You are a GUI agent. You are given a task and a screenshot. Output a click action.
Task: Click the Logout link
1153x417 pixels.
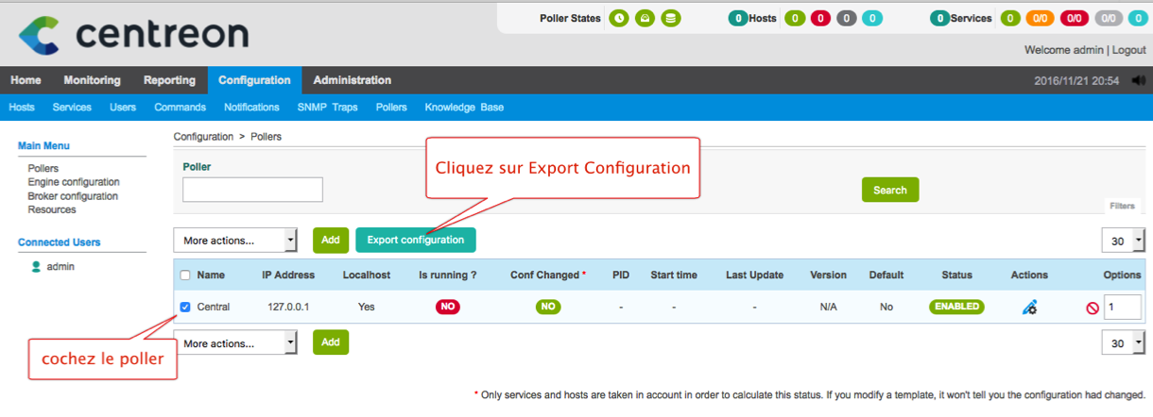coord(1128,49)
